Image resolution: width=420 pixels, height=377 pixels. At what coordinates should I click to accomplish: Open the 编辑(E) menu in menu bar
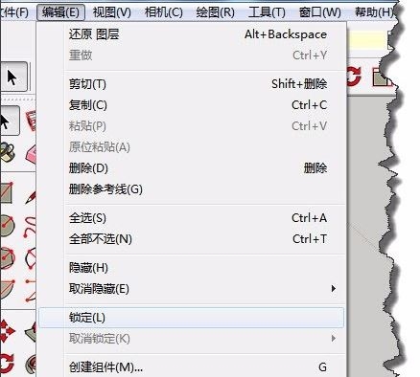pos(60,12)
